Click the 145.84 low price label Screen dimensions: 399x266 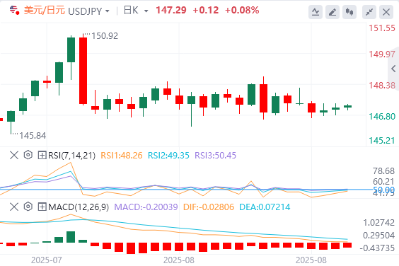point(33,136)
